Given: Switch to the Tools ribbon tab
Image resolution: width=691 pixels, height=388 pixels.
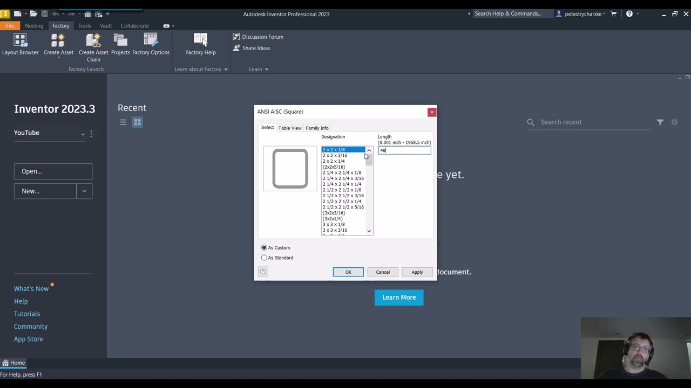Looking at the screenshot, I should click(x=85, y=26).
